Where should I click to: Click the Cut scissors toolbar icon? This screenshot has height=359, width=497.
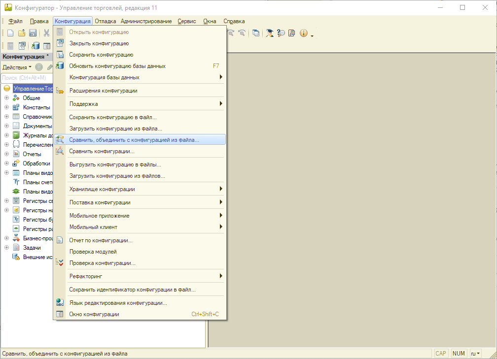pos(46,33)
